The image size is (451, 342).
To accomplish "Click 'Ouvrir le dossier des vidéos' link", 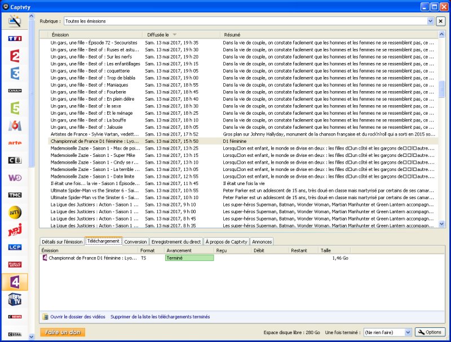I will tap(77, 317).
